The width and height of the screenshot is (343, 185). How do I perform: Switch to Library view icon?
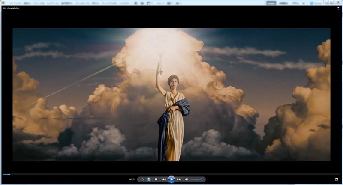pyautogui.click(x=338, y=8)
